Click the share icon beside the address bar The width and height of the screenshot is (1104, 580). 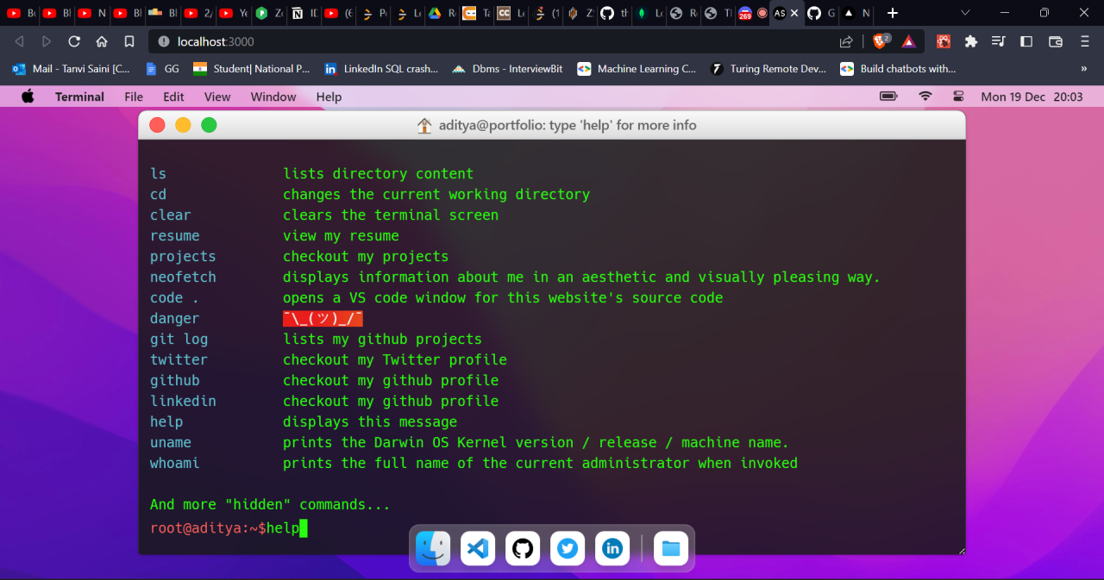click(846, 41)
